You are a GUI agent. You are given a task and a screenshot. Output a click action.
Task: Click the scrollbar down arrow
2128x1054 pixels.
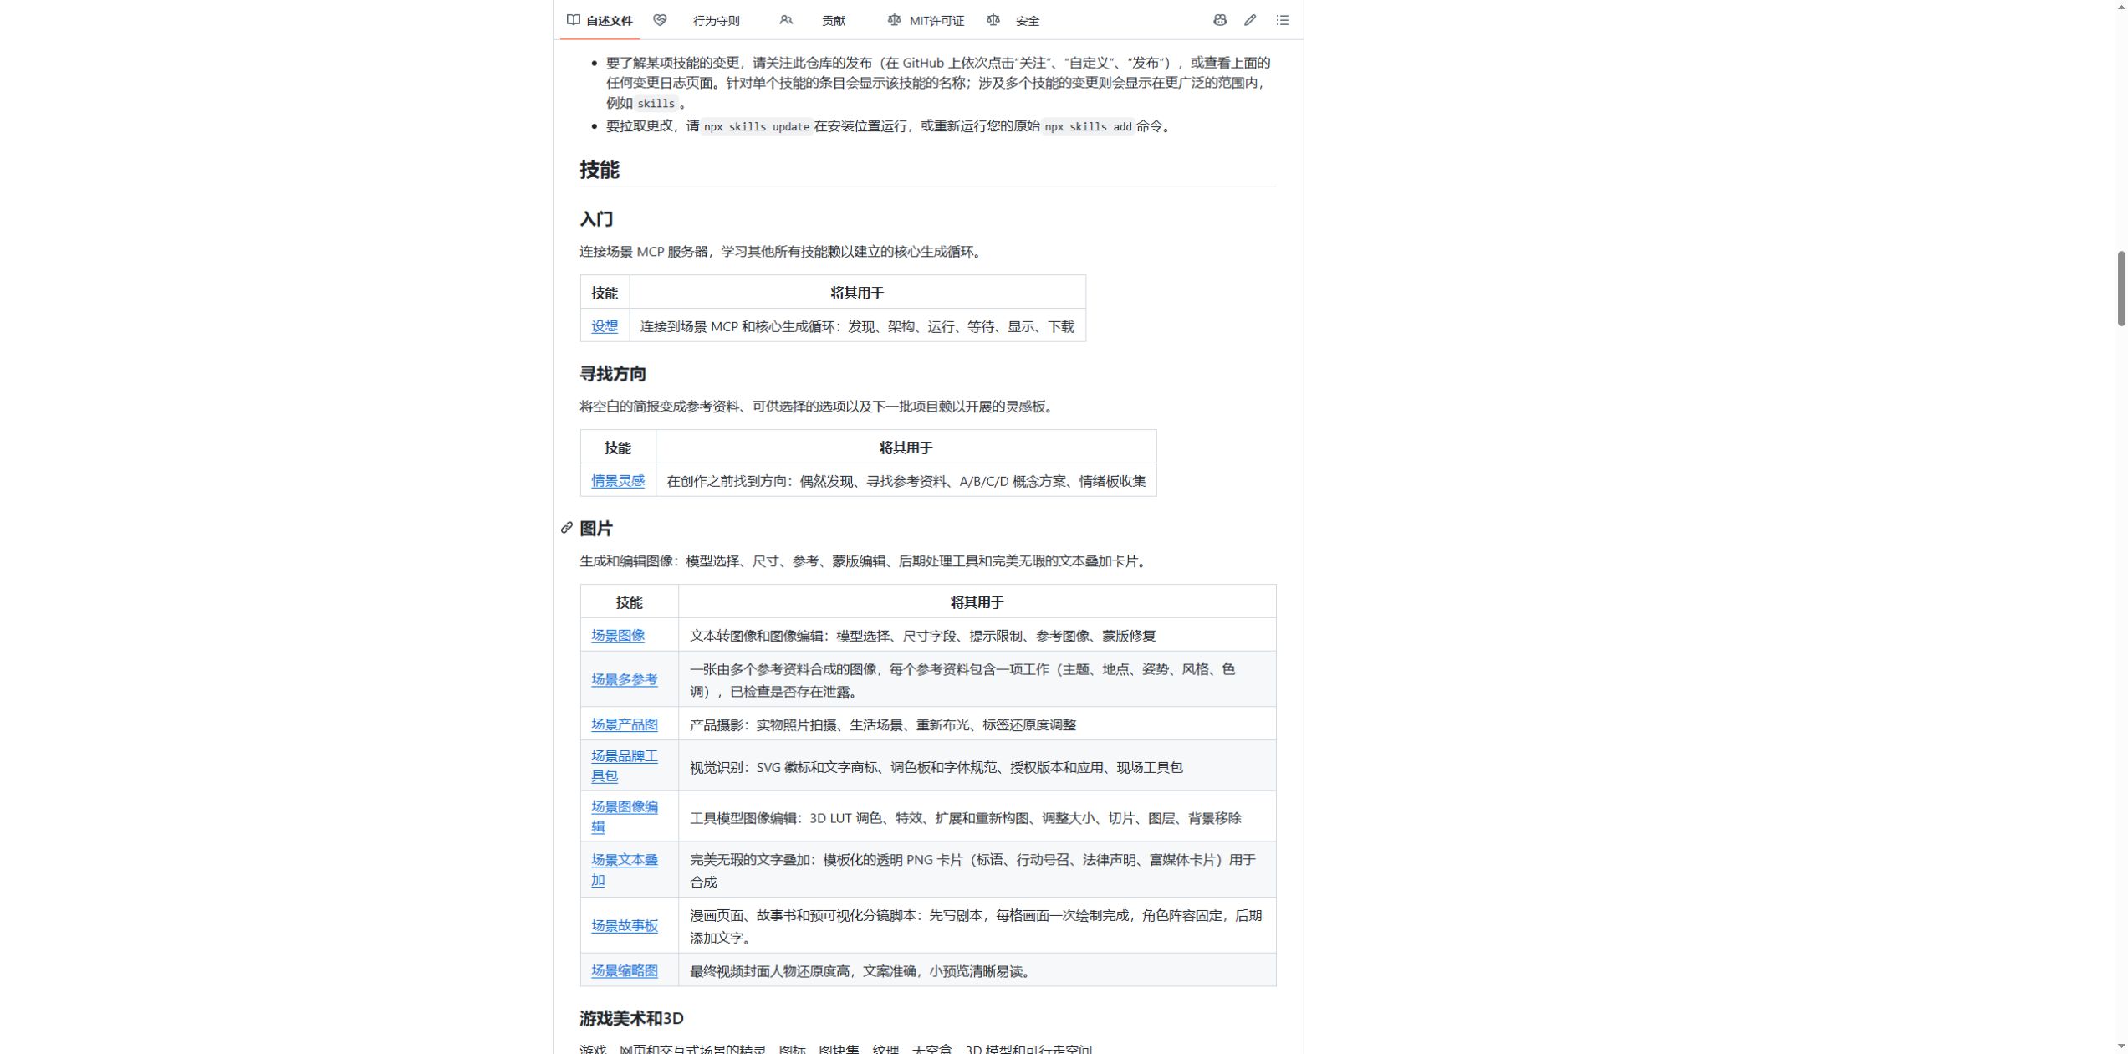pos(2120,1047)
